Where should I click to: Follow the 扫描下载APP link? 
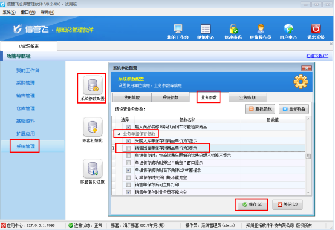coord(317,56)
